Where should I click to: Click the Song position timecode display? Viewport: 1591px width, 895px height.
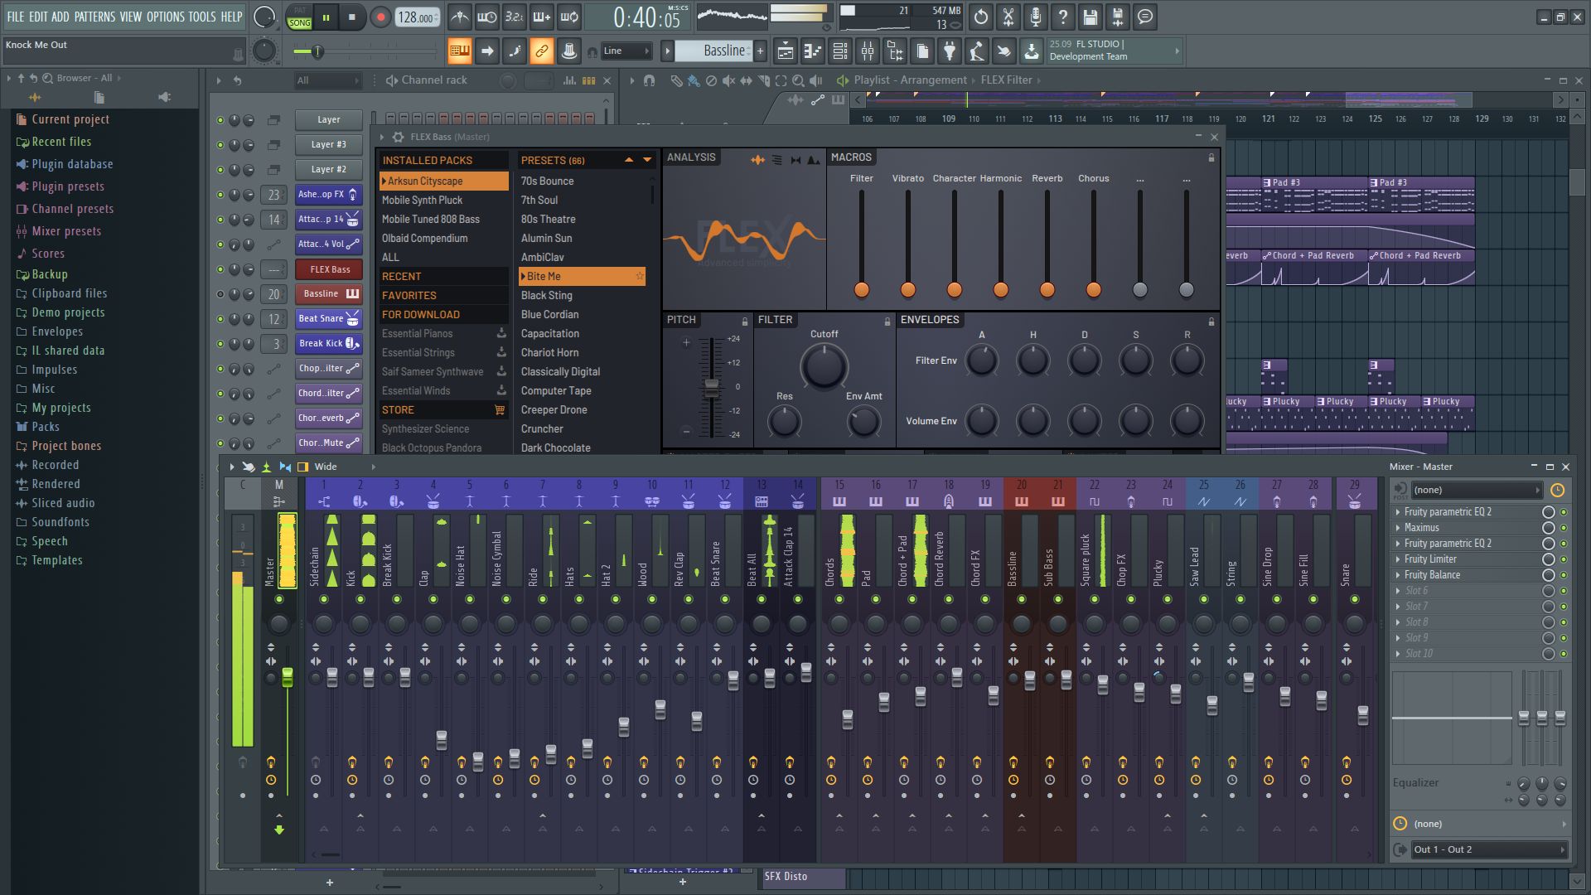[x=647, y=17]
